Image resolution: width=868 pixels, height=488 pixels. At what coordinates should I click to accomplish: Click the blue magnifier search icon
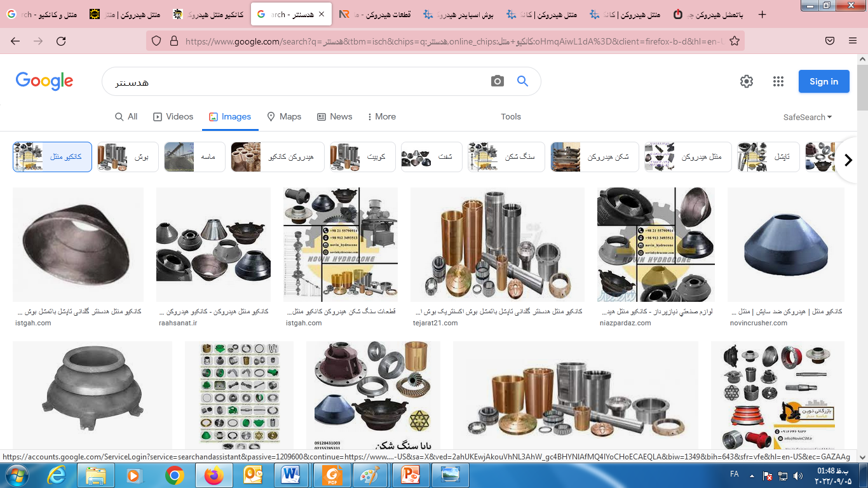point(522,81)
